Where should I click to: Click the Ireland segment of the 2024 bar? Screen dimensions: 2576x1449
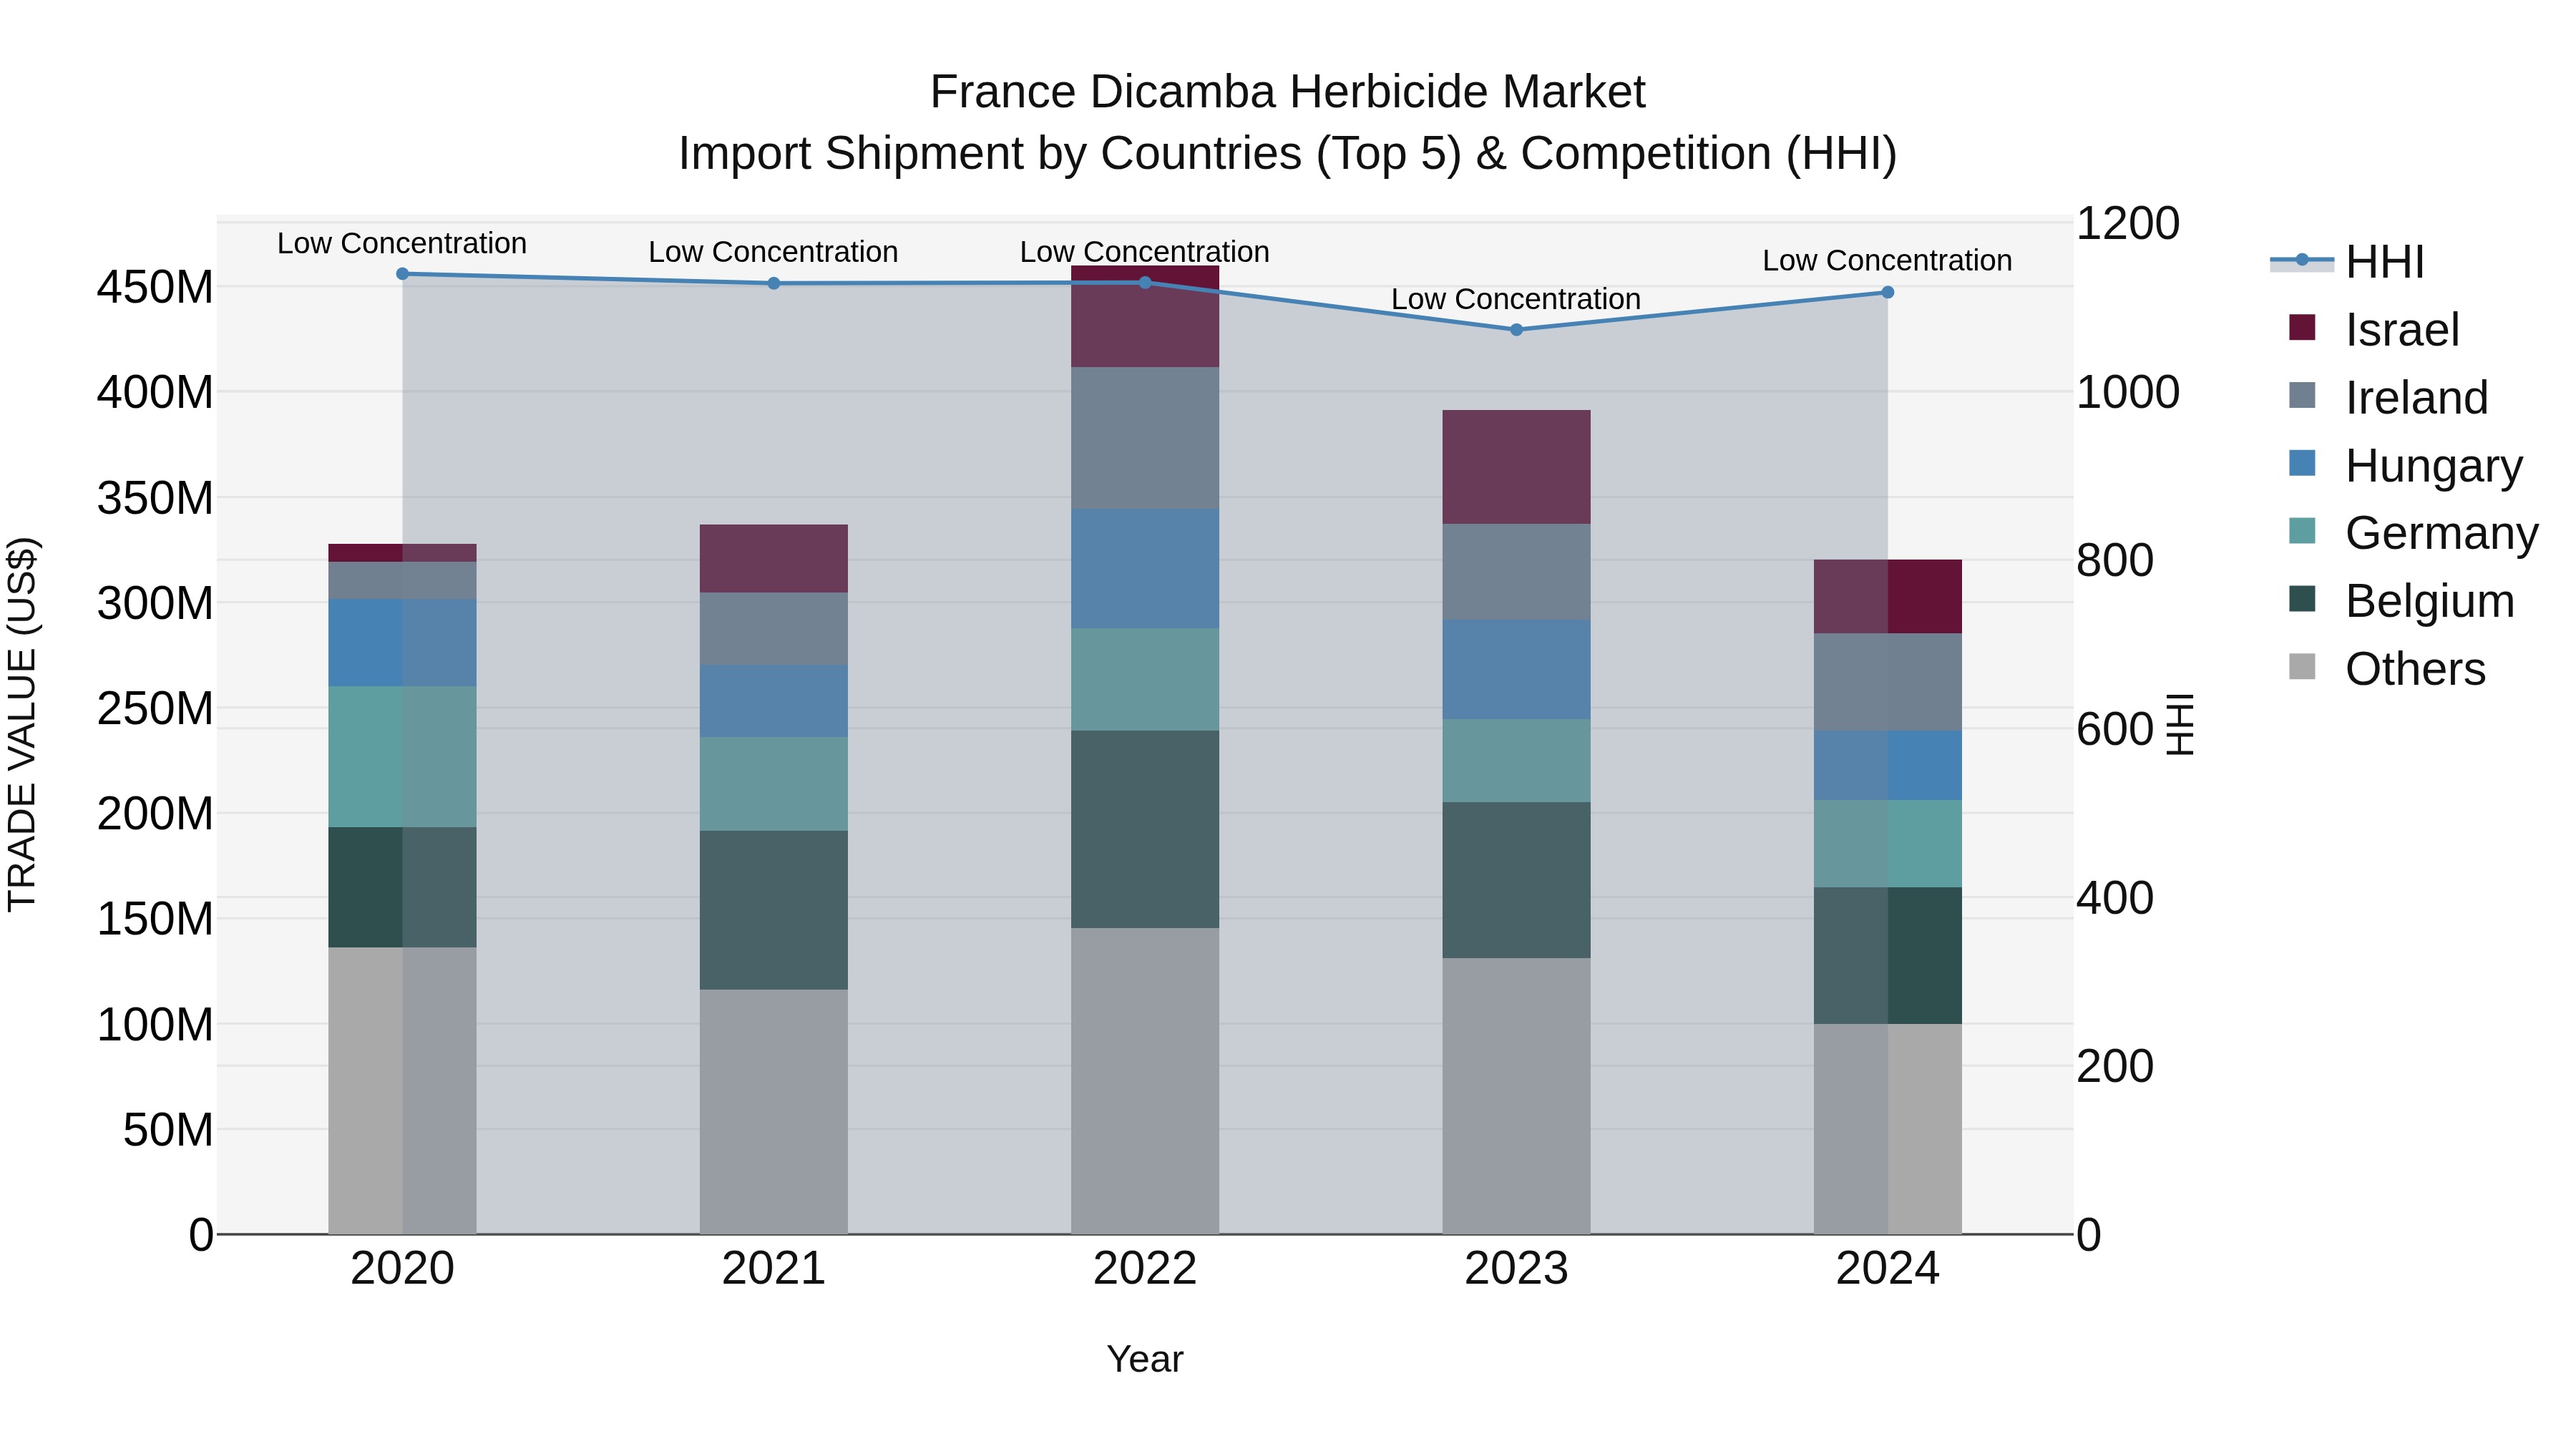point(1888,683)
